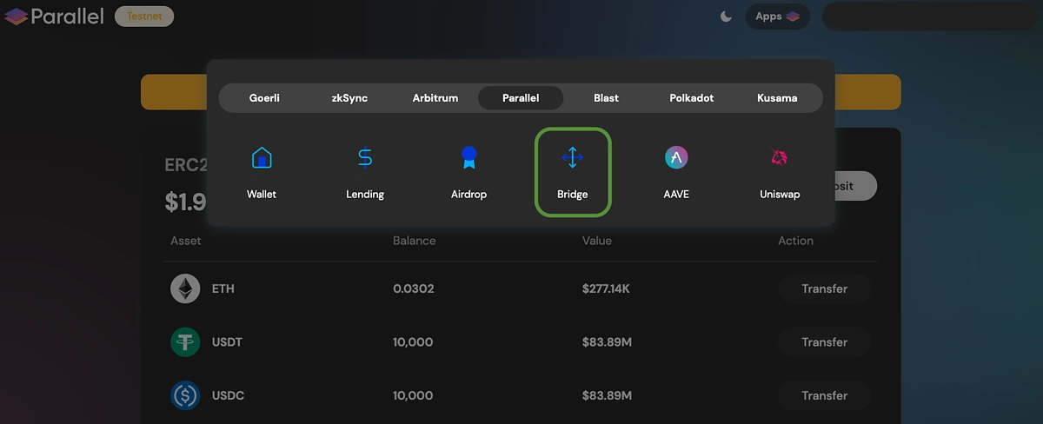The width and height of the screenshot is (1043, 424).
Task: Click the USDC asset icon
Action: [x=185, y=396]
